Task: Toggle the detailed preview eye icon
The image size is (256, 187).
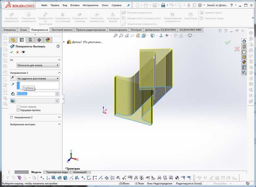Action: (x=23, y=52)
